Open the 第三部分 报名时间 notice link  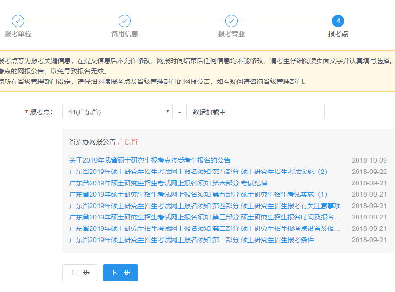(x=205, y=217)
